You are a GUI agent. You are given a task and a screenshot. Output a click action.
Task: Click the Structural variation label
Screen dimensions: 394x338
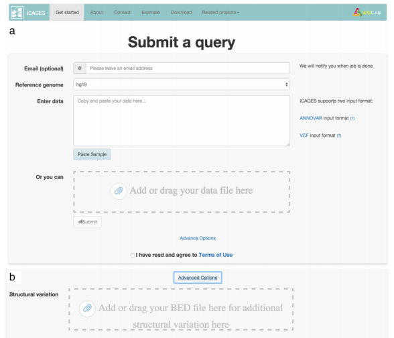coord(34,294)
